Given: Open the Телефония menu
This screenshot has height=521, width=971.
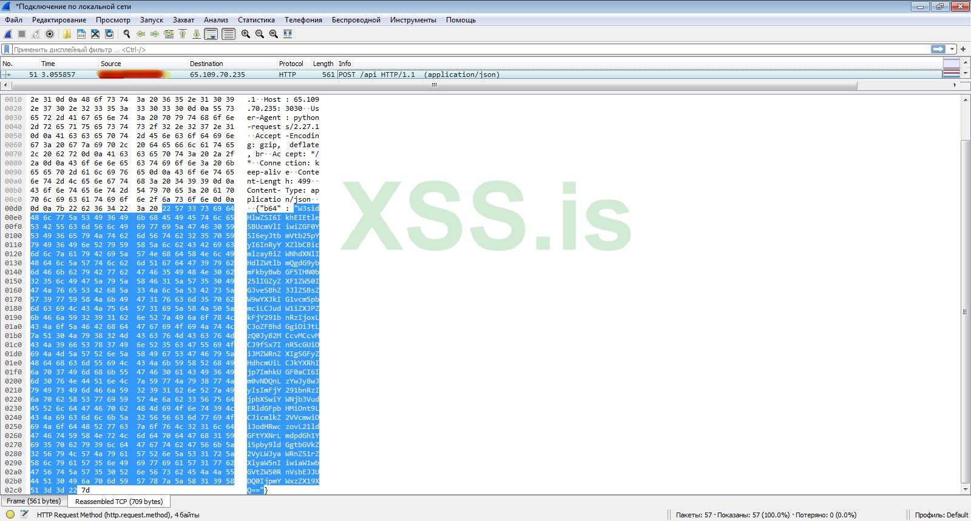Looking at the screenshot, I should (x=303, y=20).
